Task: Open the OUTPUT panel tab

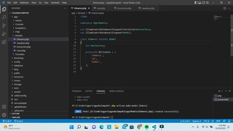Action: tap(89, 91)
